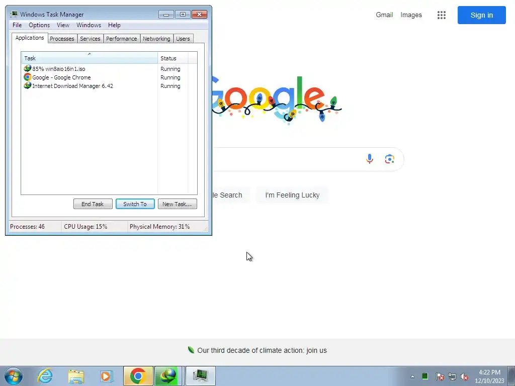
Task: Open Windows Explorer from the taskbar
Action: click(x=76, y=376)
